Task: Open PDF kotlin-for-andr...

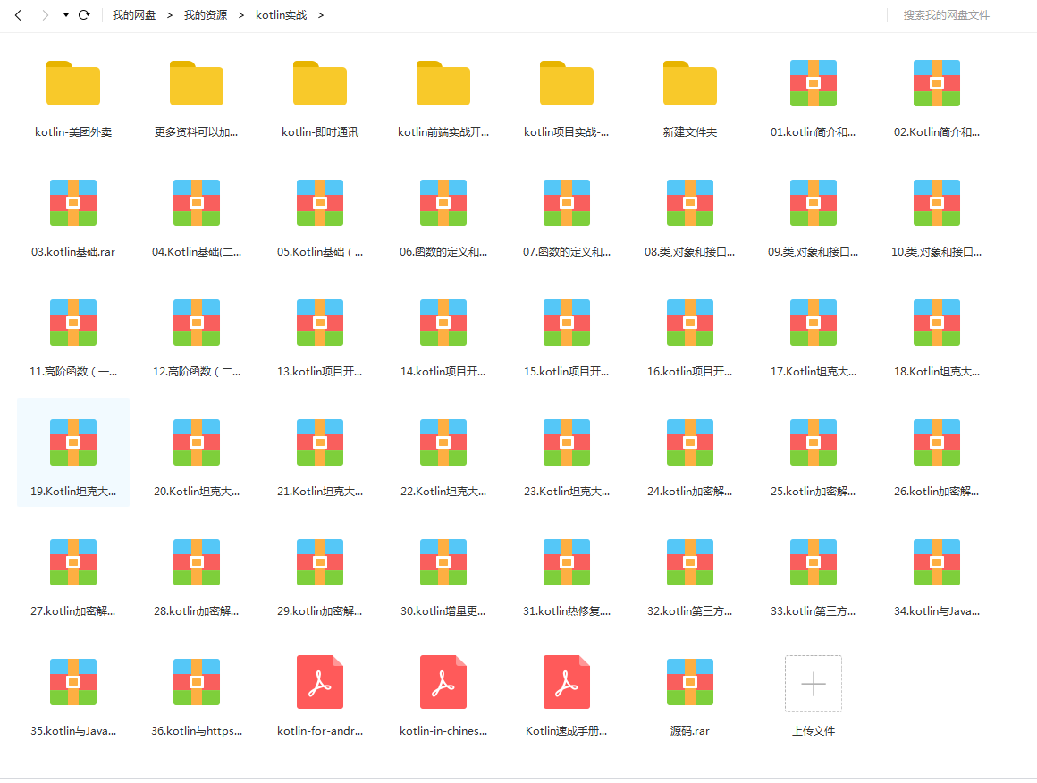Action: coord(320,682)
